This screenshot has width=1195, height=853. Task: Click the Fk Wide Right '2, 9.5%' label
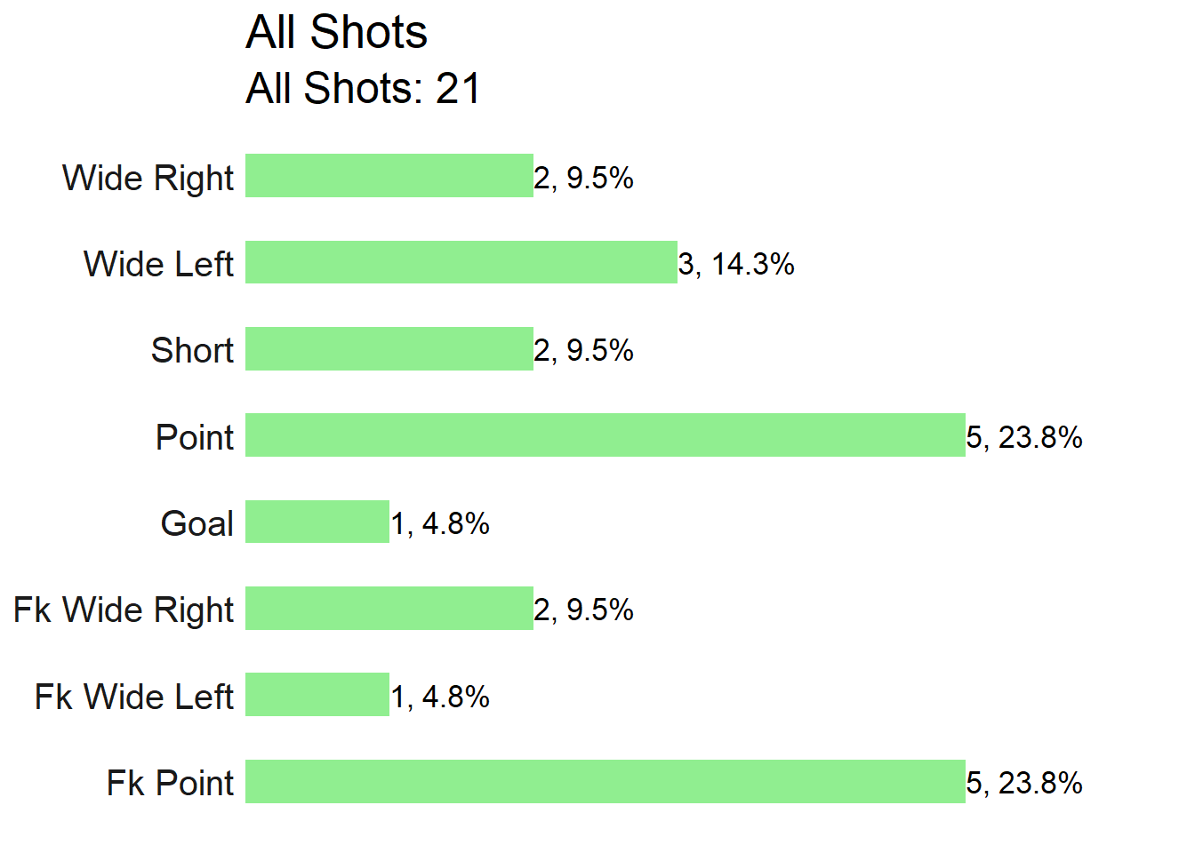pos(583,610)
